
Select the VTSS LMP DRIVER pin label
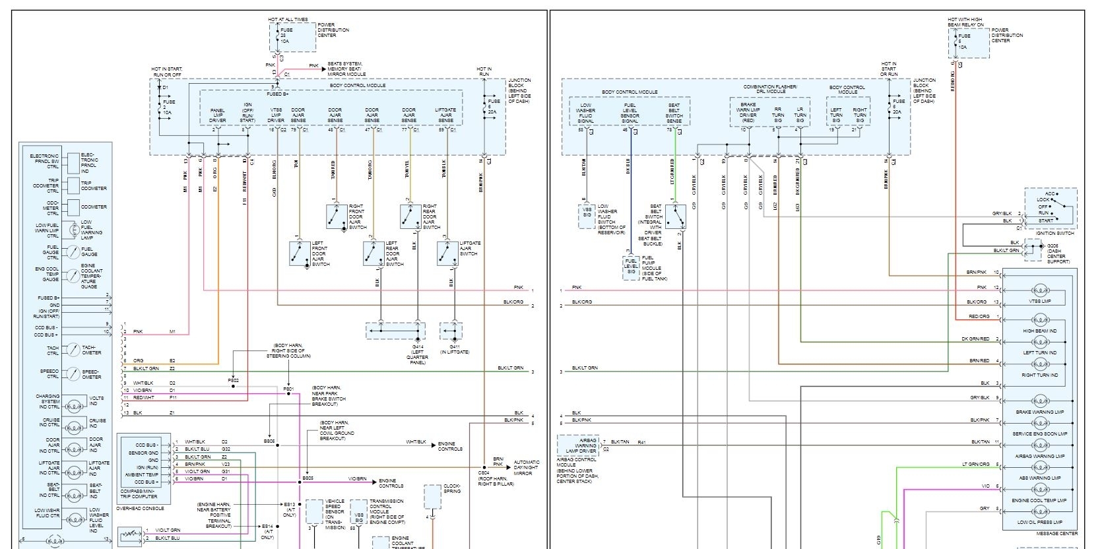point(276,115)
